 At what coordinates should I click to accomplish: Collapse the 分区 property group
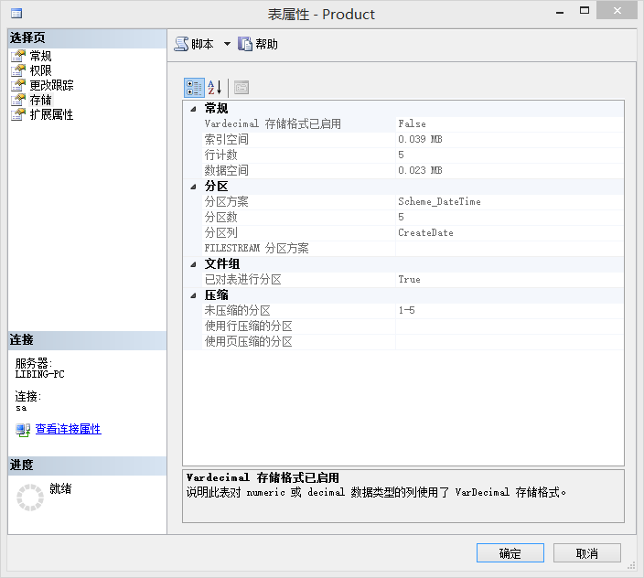pos(193,187)
